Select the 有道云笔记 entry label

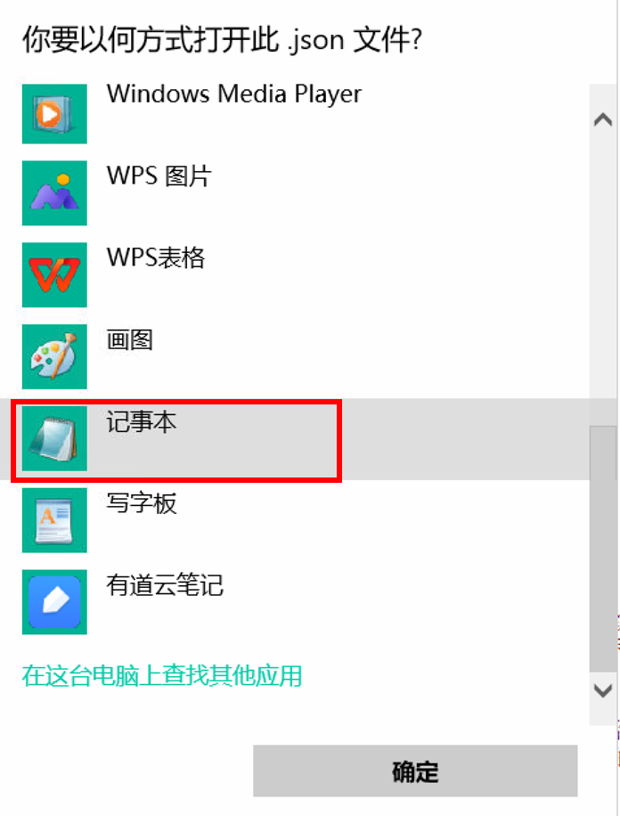(x=165, y=585)
